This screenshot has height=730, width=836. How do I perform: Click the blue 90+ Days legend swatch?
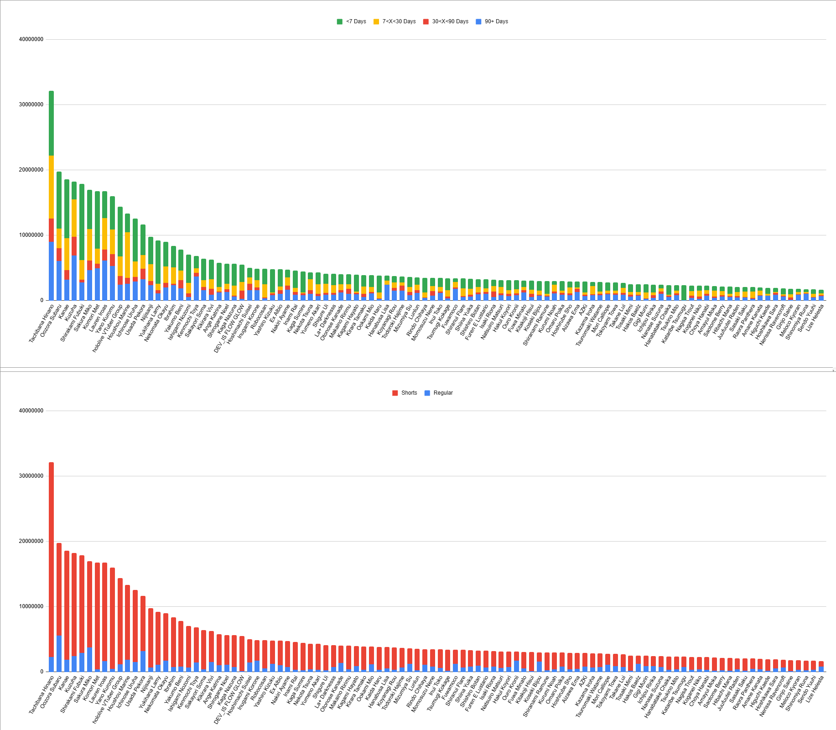click(x=478, y=21)
